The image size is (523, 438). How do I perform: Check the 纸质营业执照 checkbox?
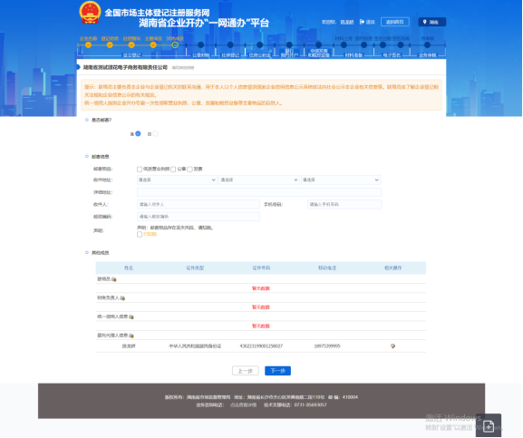click(140, 170)
